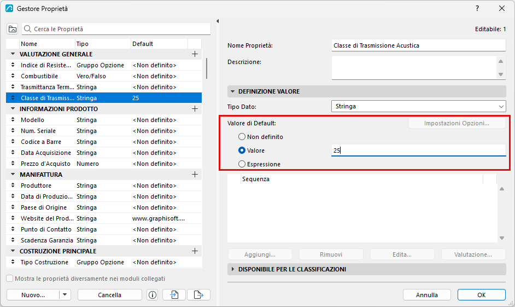The width and height of the screenshot is (515, 307).
Task: Collapse the MANIFATTURA group
Action: [x=13, y=175]
